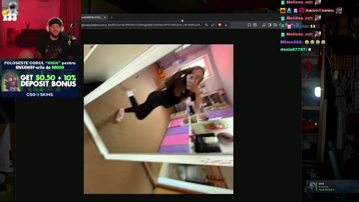Click username Minos222 in chat
This screenshot has width=359, height=202.
(x=291, y=42)
